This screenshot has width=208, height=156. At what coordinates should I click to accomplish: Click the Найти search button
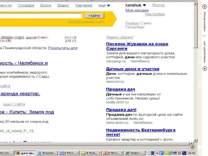[94, 16]
